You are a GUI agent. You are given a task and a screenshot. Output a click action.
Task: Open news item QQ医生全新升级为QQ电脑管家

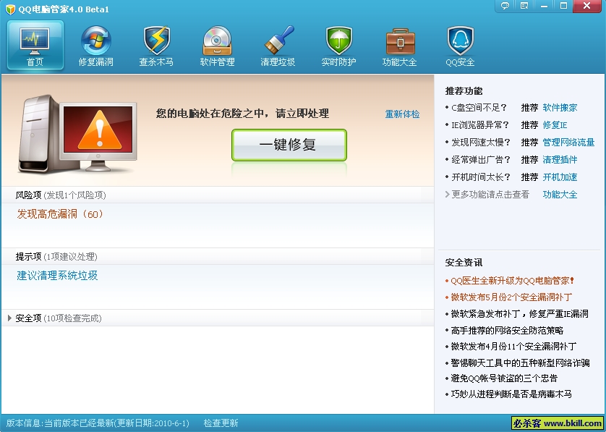513,281
